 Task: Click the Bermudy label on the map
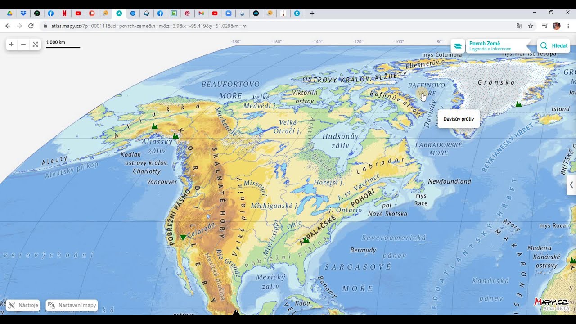363,250
